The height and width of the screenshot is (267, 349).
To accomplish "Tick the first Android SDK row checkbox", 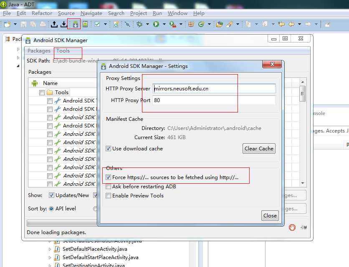I will click(50, 101).
